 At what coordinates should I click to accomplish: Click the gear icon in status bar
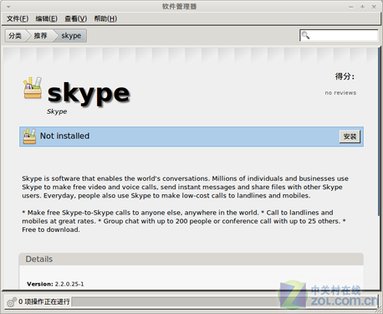coord(12,301)
